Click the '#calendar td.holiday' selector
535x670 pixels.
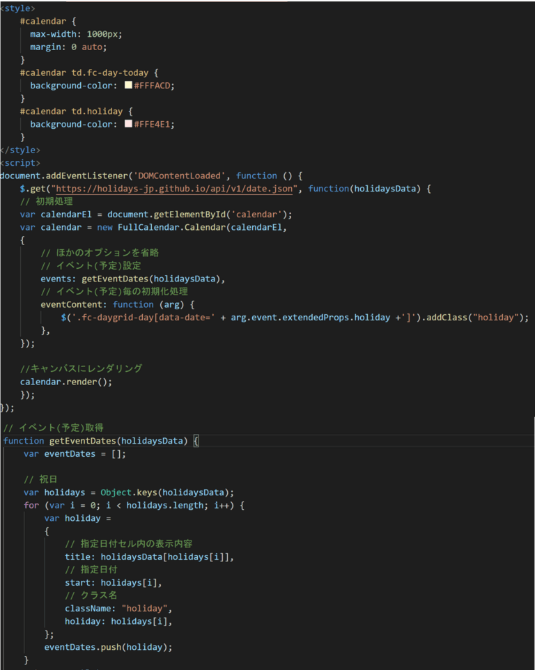click(x=71, y=111)
